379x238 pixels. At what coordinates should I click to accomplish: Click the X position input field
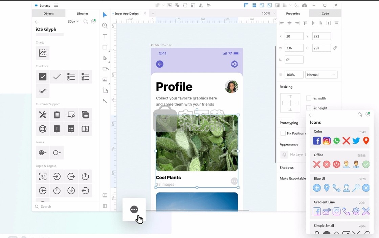pos(294,36)
